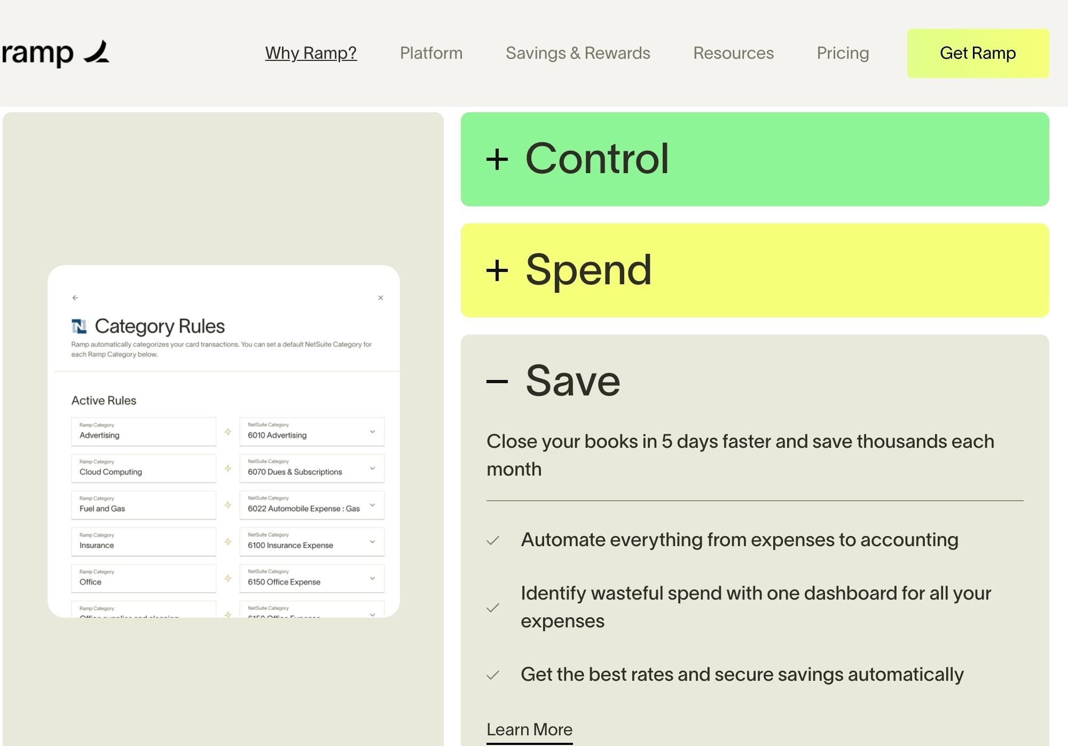Click the Office Ramp Category field
The width and height of the screenshot is (1068, 746).
144,579
